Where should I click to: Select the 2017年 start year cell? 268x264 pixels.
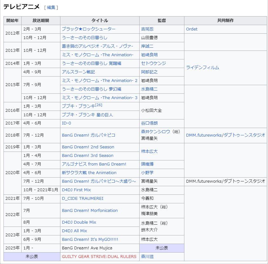click(12, 123)
